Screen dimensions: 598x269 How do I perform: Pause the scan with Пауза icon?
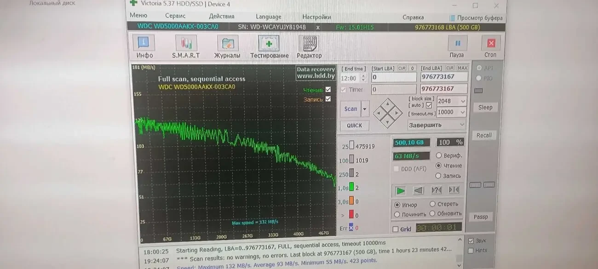pos(457,44)
